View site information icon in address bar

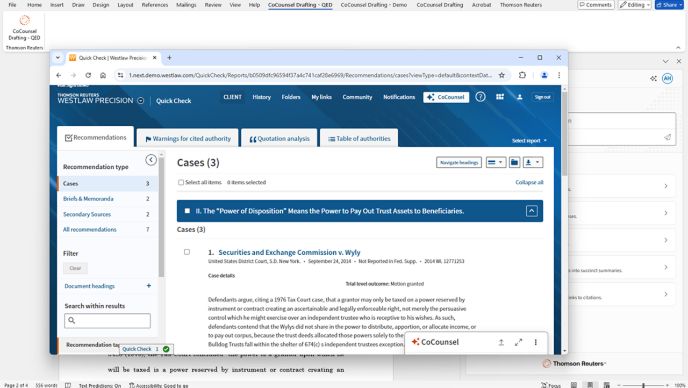(120, 75)
